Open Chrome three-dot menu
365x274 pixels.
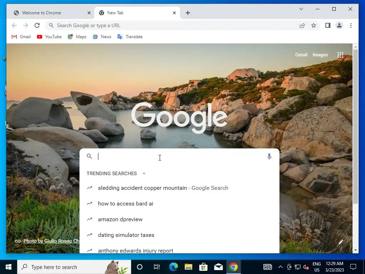pos(351,25)
